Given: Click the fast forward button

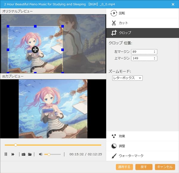Looking at the screenshot, I should [13, 154].
